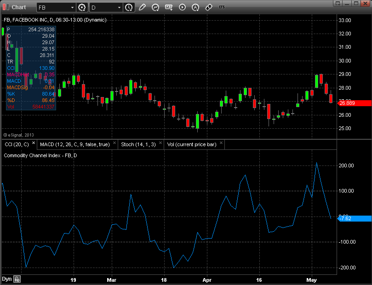Open the studies chart-line menu
This screenshot has width=372, height=285.
point(155,7)
